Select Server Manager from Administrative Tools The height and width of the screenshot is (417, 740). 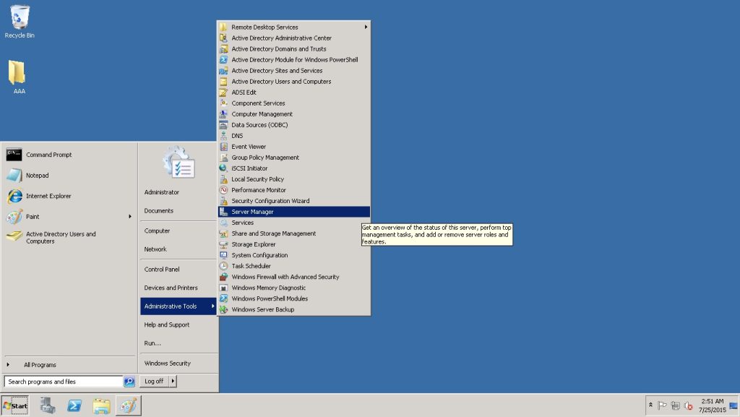click(252, 212)
